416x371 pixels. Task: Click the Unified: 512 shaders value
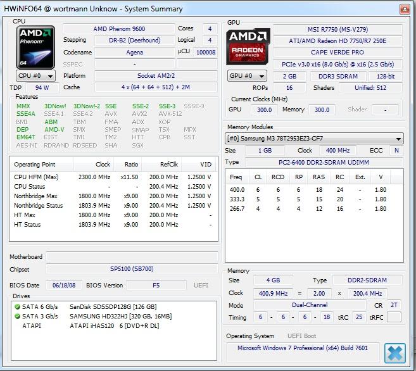370,88
